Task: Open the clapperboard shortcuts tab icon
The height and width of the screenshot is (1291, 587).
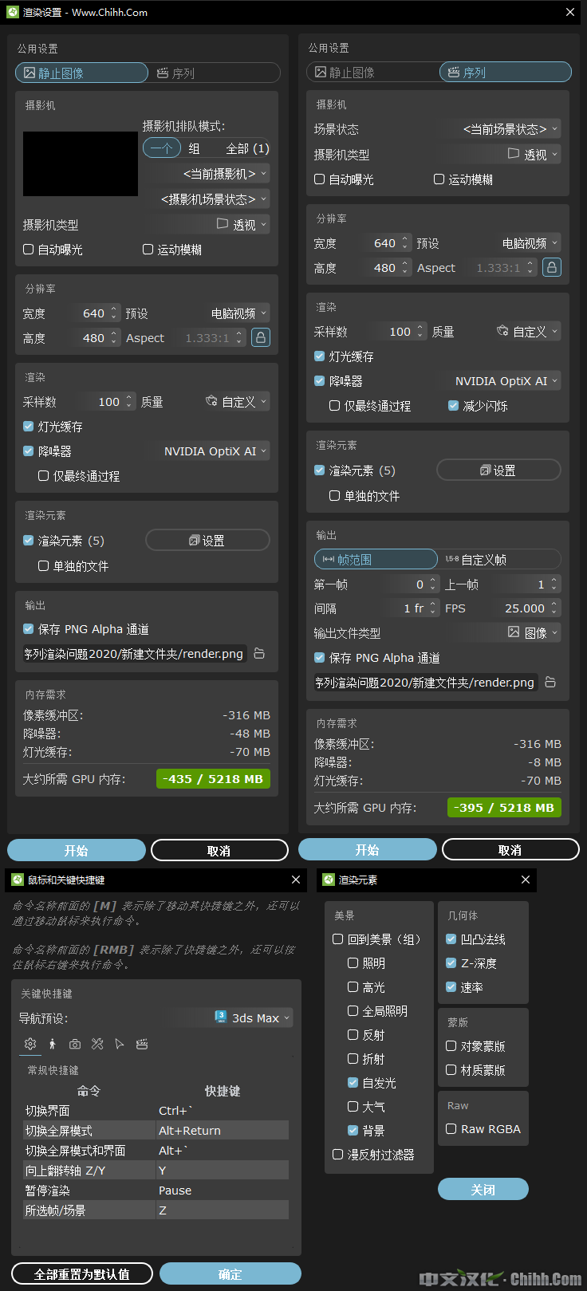Action: [x=142, y=1044]
